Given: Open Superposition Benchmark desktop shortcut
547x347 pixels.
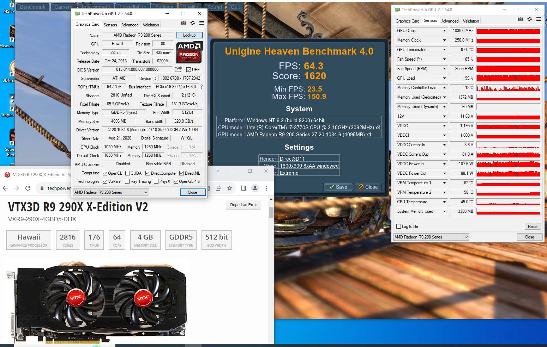Looking at the screenshot, I should point(9,143).
